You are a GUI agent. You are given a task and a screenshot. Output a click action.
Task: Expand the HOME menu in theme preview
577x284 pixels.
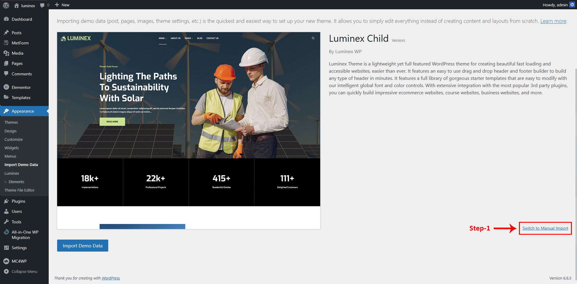tap(162, 38)
